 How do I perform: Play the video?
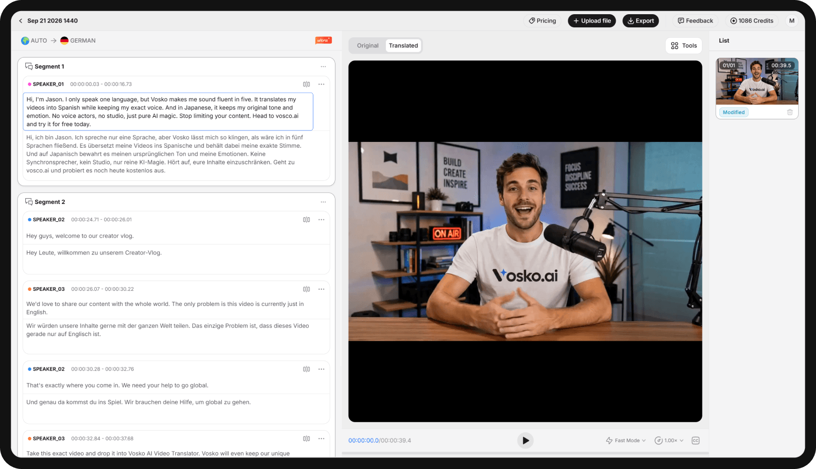(x=525, y=441)
